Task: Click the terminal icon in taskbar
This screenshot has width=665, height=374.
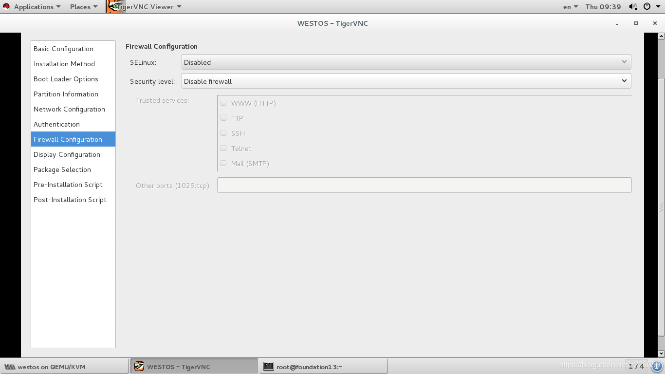Action: (x=269, y=367)
